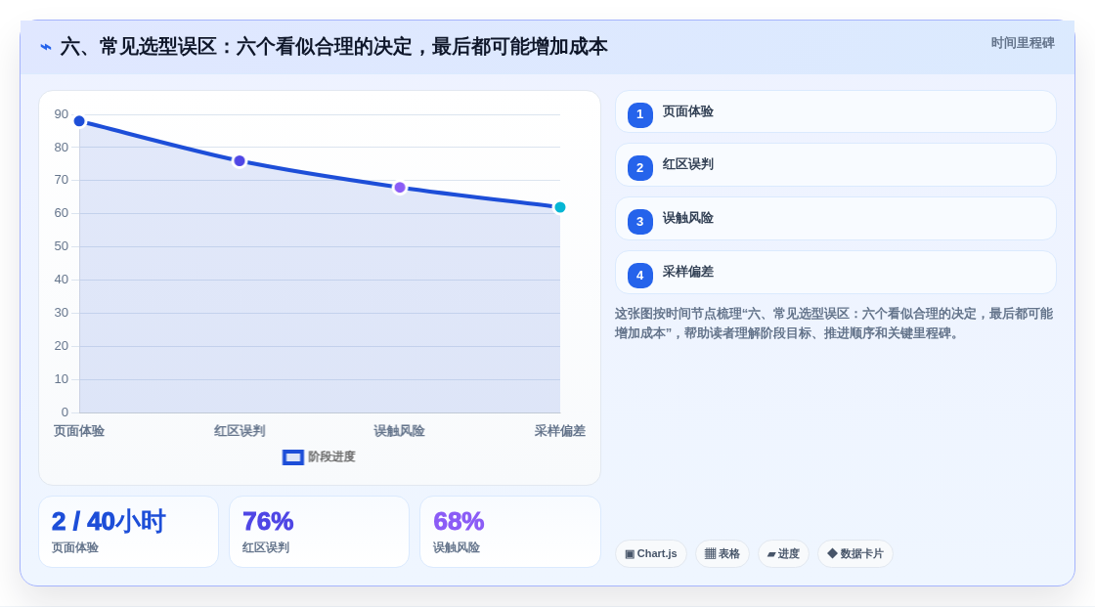Click the x-axis label 采样偏差
The image size is (1095, 607).
[560, 431]
